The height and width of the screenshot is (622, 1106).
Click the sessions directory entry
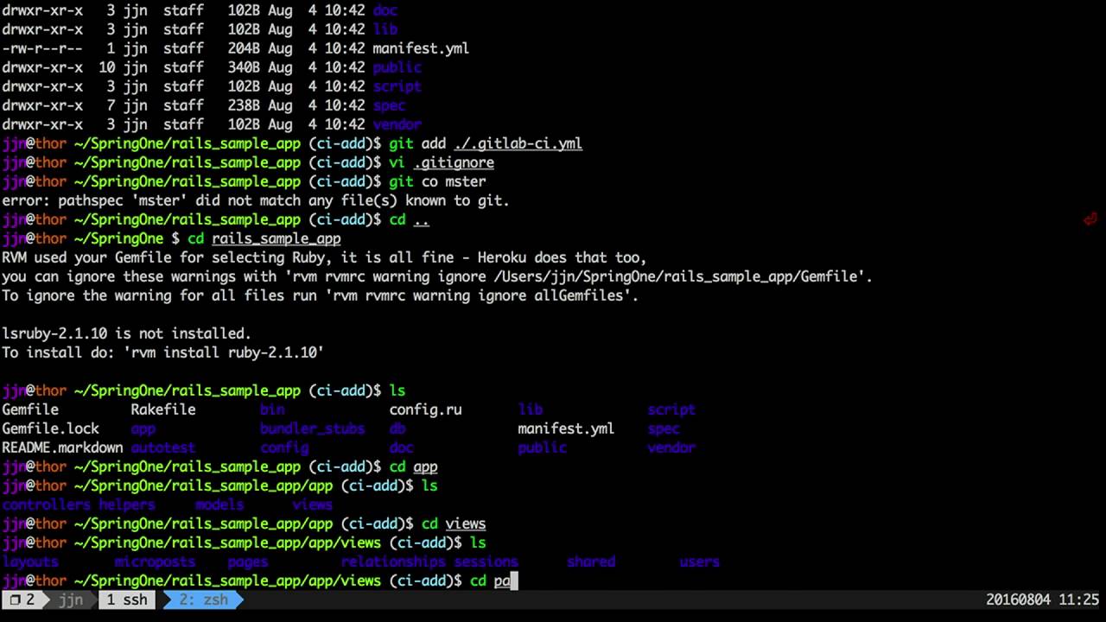[x=486, y=562]
